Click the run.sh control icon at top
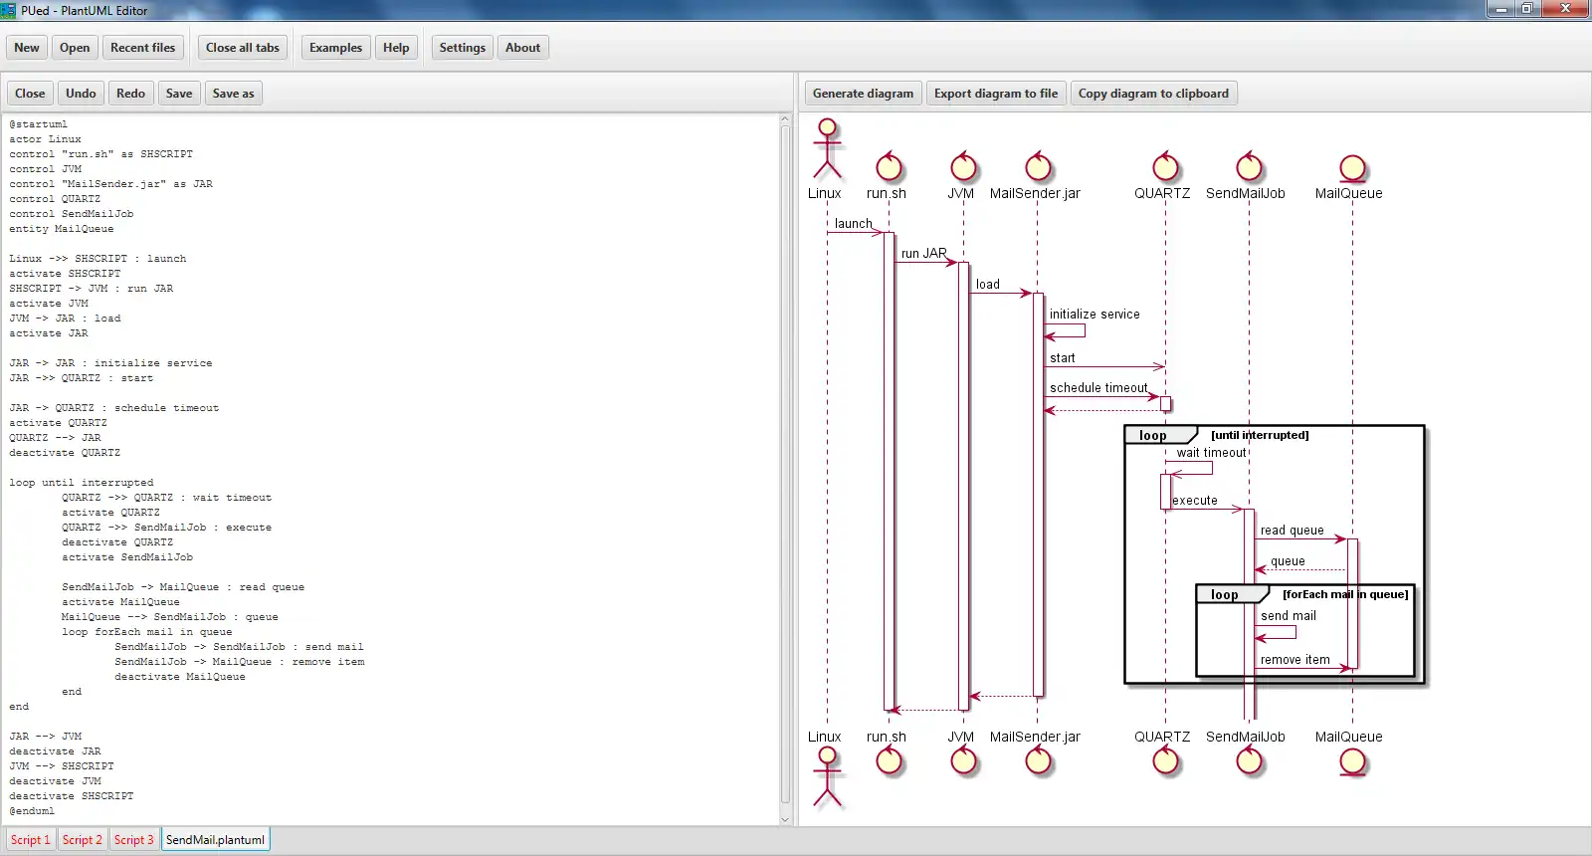The image size is (1592, 856). pos(889,166)
